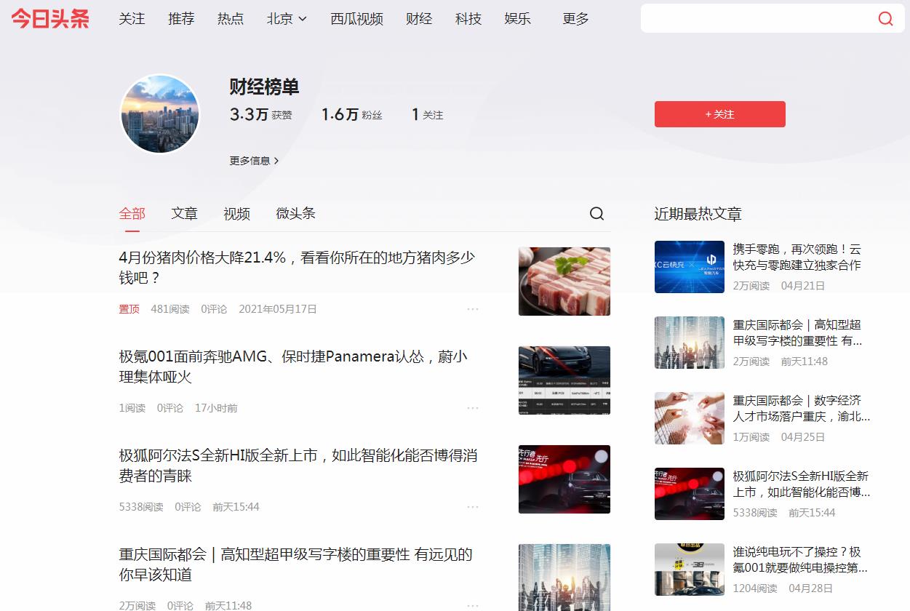
Task: Click the pork belly article thumbnail
Action: [564, 281]
